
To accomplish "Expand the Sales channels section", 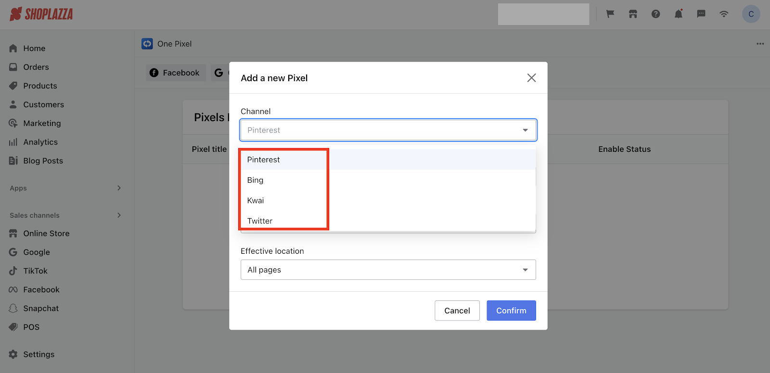I will [65, 215].
